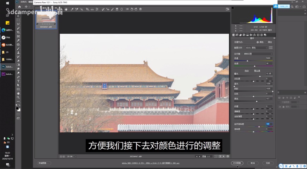Open the Basic panel tab icon
The image size is (307, 169).
tap(233, 35)
